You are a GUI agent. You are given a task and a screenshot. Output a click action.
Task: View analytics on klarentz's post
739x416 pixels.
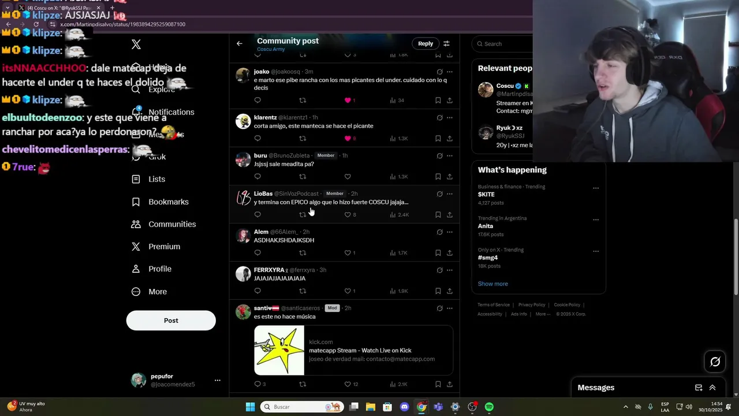[x=398, y=139]
